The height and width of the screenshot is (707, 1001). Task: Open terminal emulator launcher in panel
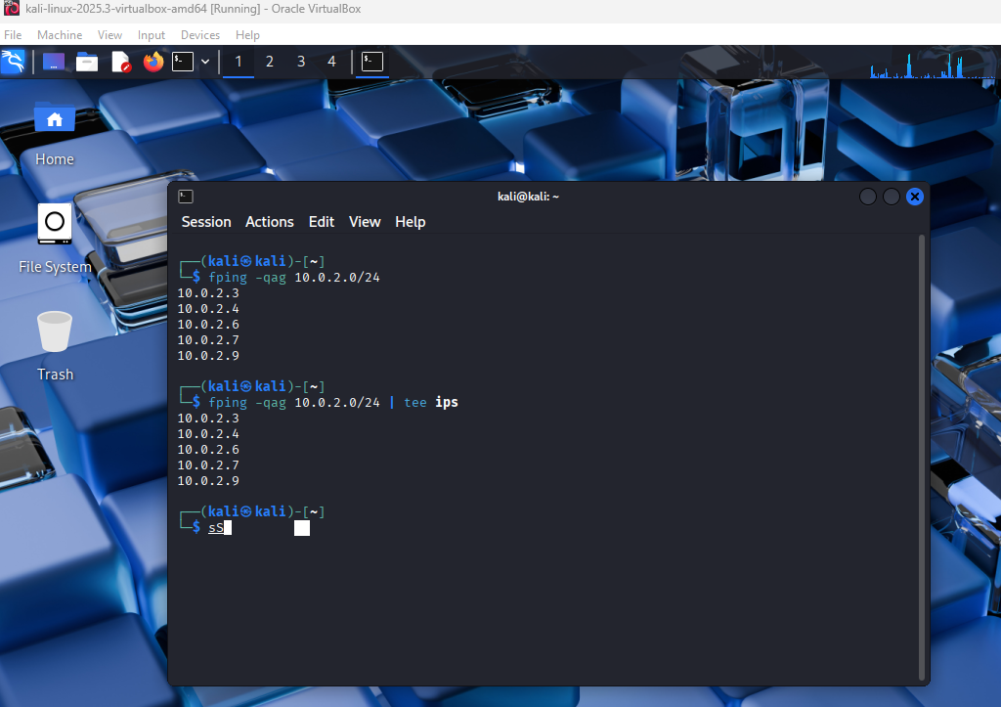coord(183,62)
